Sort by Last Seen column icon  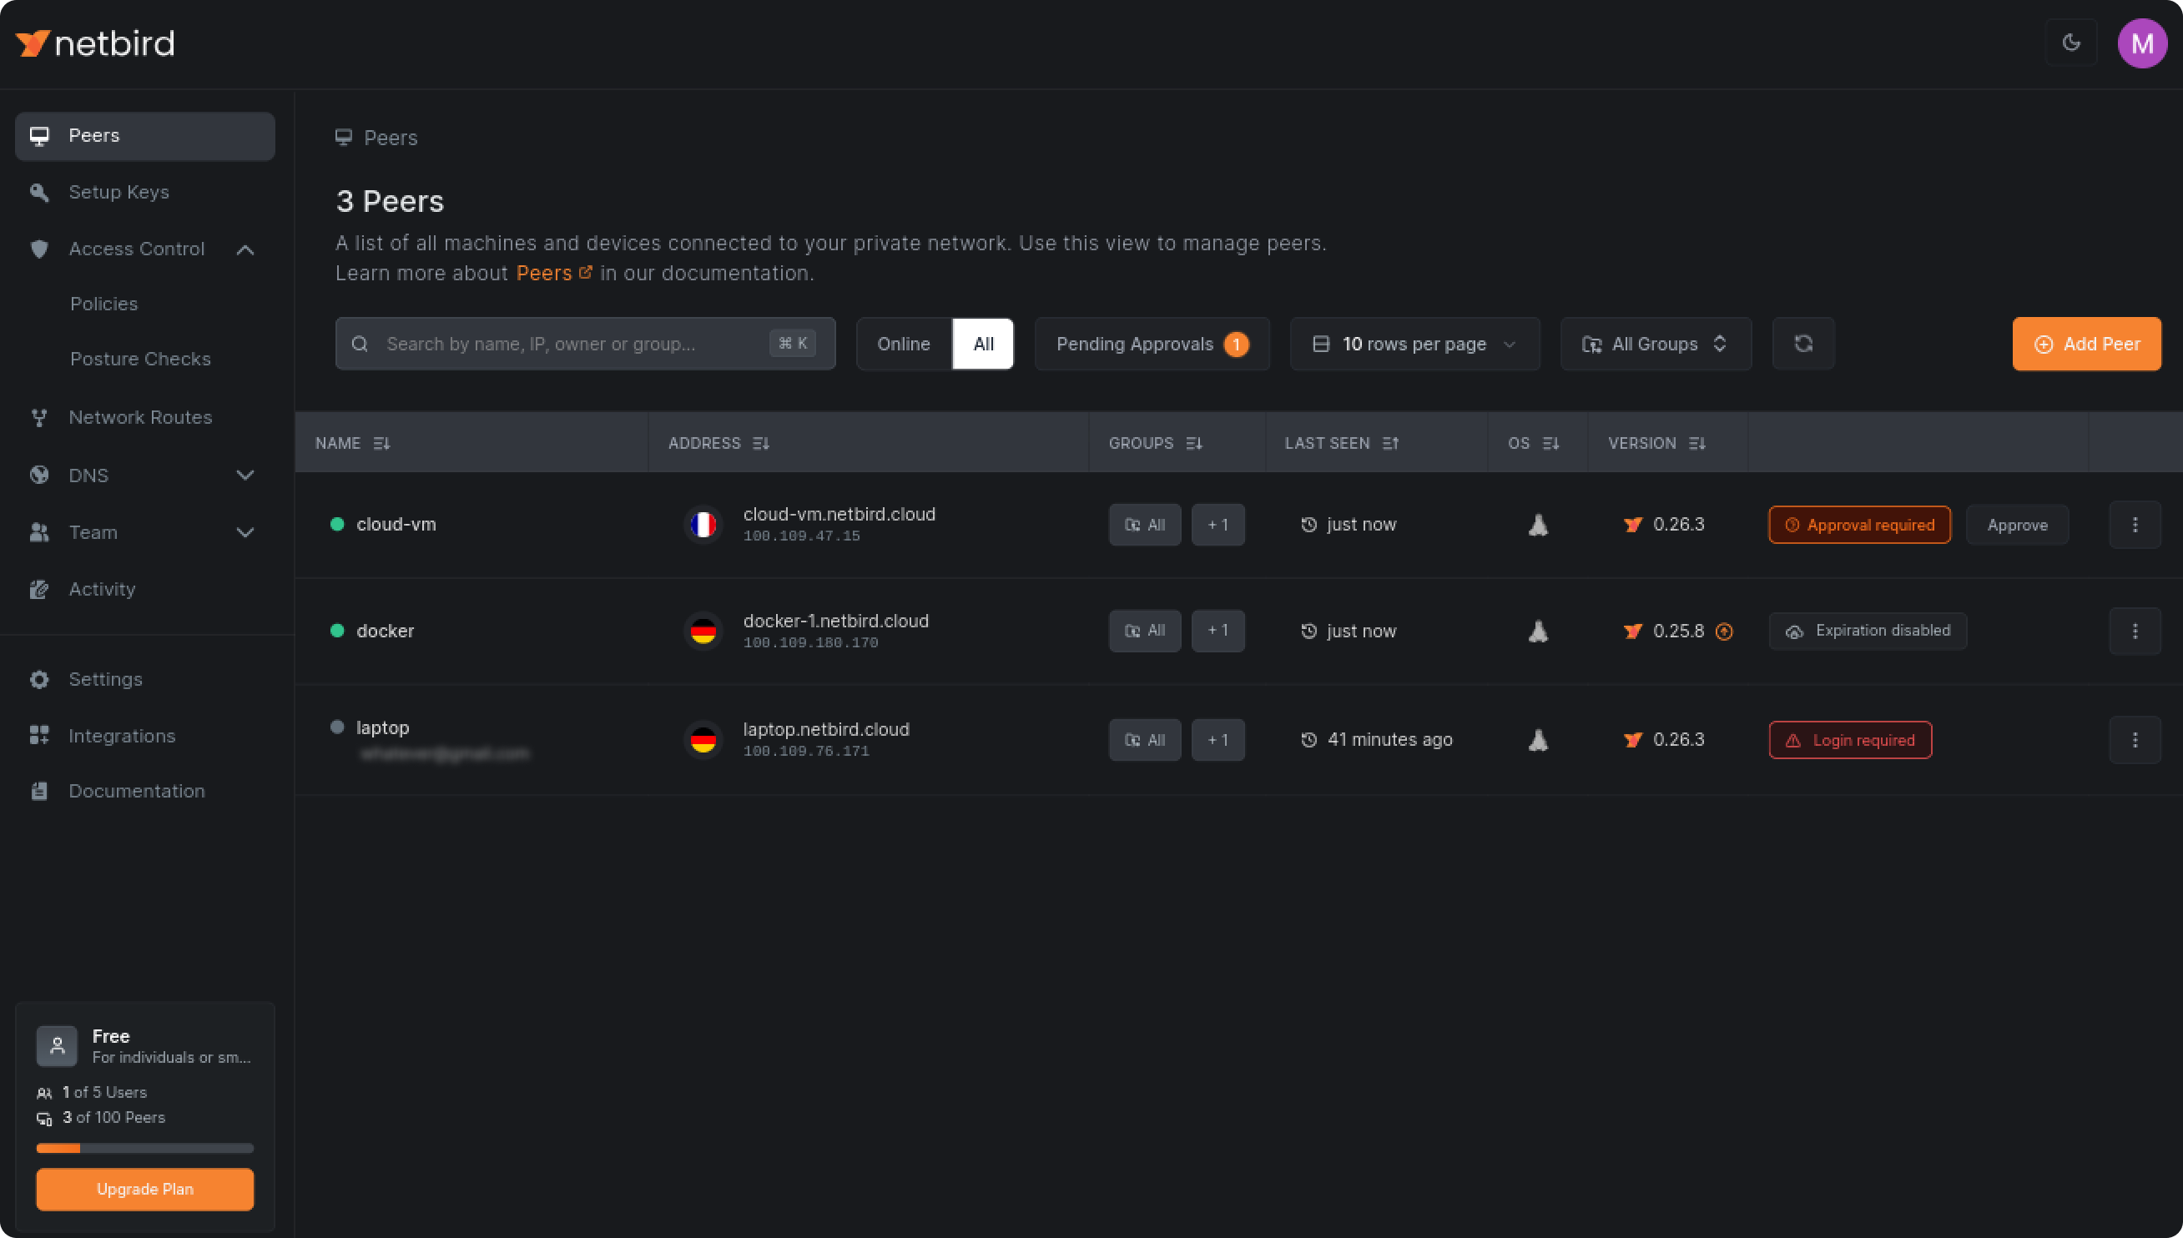pyautogui.click(x=1390, y=443)
